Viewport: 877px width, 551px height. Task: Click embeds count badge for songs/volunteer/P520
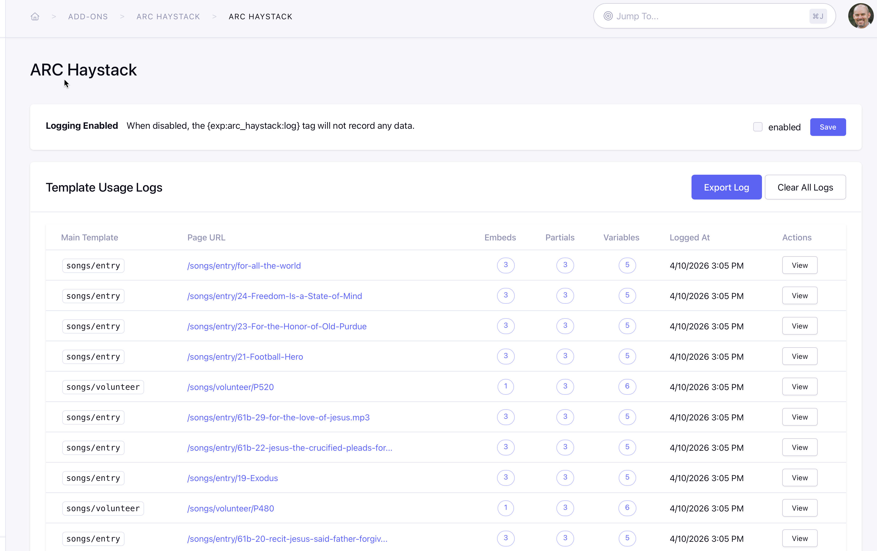[x=506, y=386]
